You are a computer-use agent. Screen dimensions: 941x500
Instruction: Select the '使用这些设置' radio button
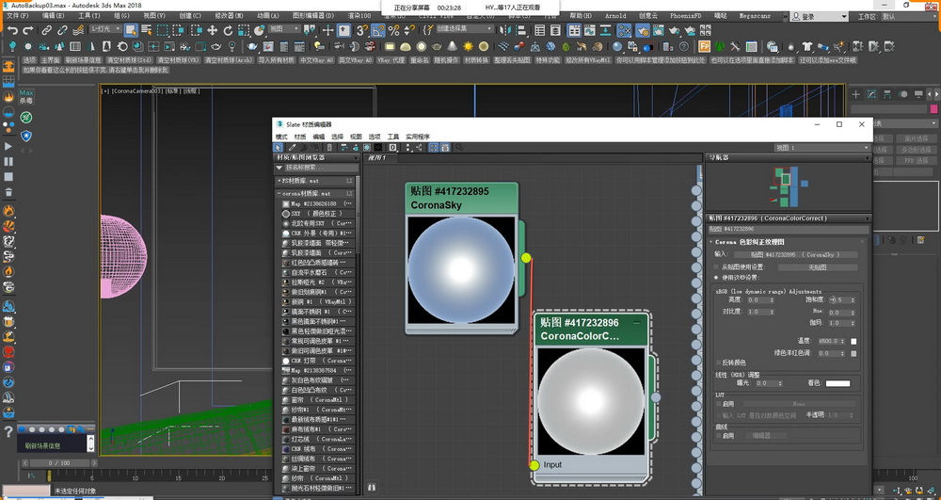point(716,278)
